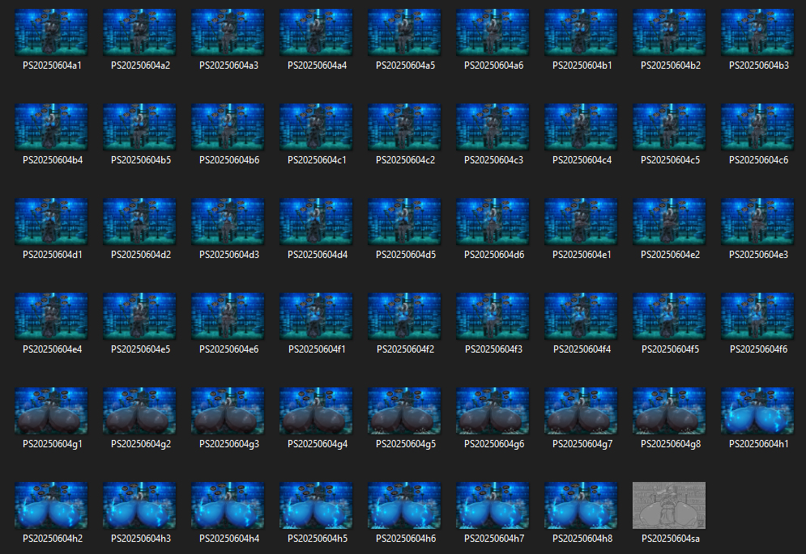The height and width of the screenshot is (554, 806).
Task: Select the PS20250604g8 thumbnail
Action: [669, 411]
